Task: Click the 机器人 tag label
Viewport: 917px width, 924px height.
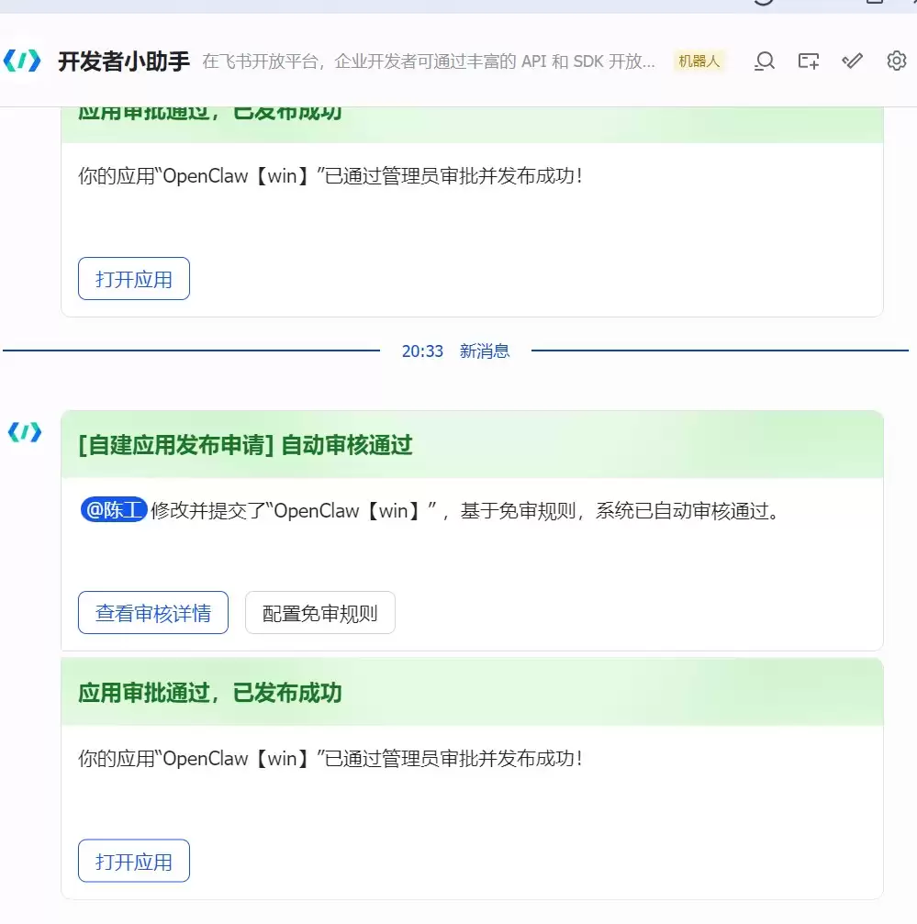Action: pos(699,61)
